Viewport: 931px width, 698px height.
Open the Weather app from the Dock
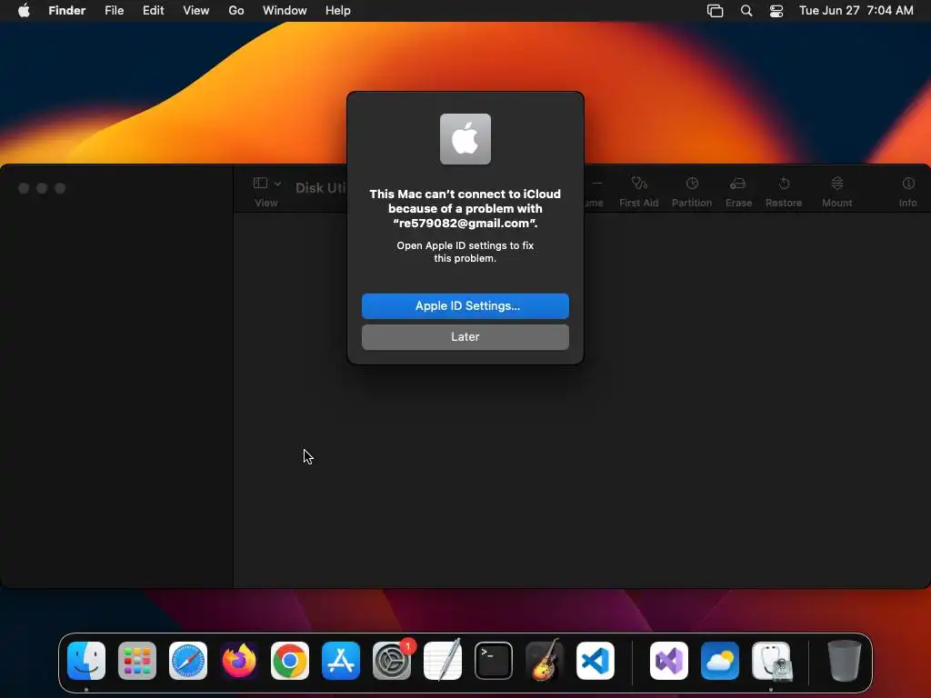coord(720,661)
